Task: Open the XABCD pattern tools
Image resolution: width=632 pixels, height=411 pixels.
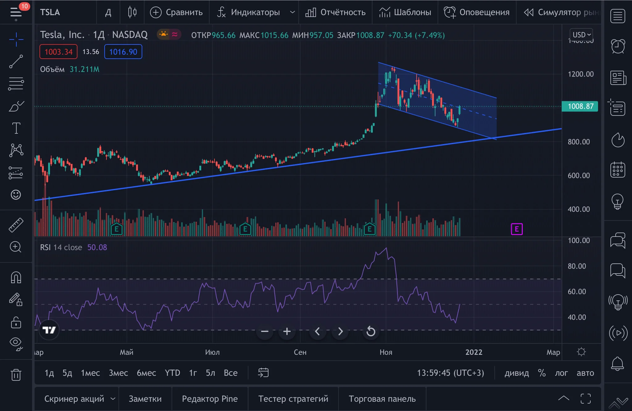Action: coord(16,150)
